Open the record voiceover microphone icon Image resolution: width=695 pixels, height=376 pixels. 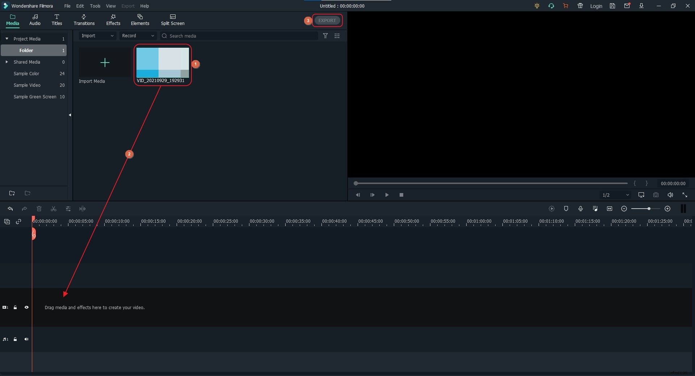pos(581,209)
